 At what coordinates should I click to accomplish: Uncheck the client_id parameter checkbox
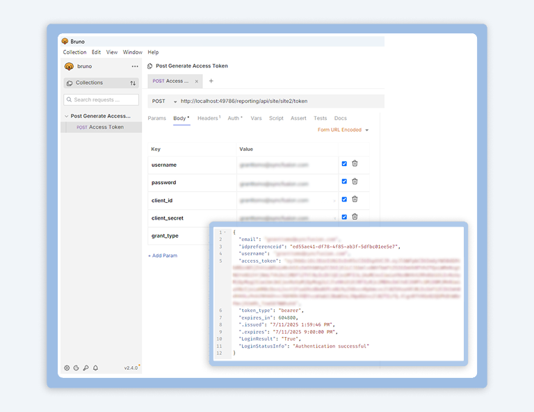click(344, 199)
